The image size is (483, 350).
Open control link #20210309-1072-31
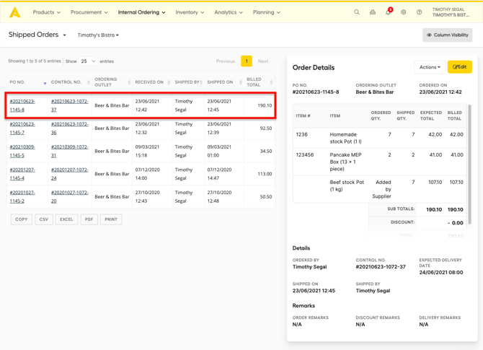click(x=70, y=151)
